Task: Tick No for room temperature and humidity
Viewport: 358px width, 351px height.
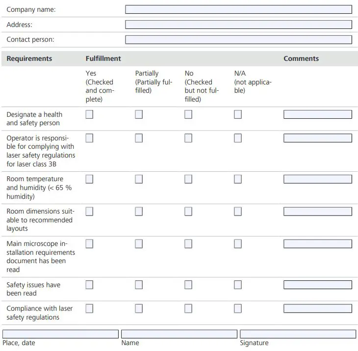Action: [188, 179]
